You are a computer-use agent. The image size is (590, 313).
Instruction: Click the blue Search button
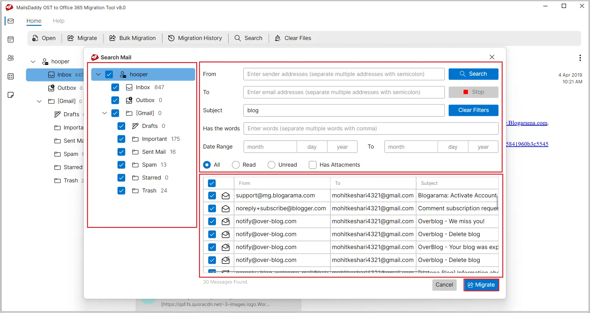click(x=473, y=74)
